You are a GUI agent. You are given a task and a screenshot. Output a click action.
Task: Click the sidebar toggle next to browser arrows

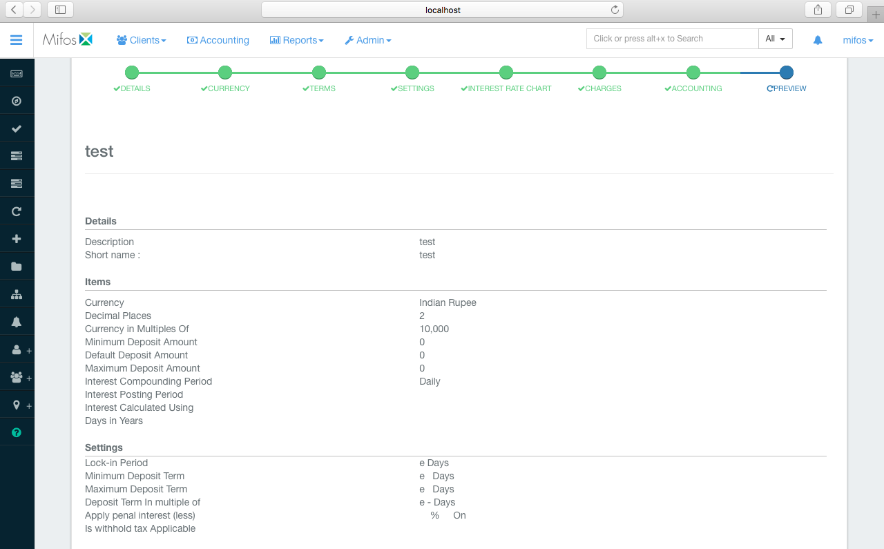click(60, 10)
